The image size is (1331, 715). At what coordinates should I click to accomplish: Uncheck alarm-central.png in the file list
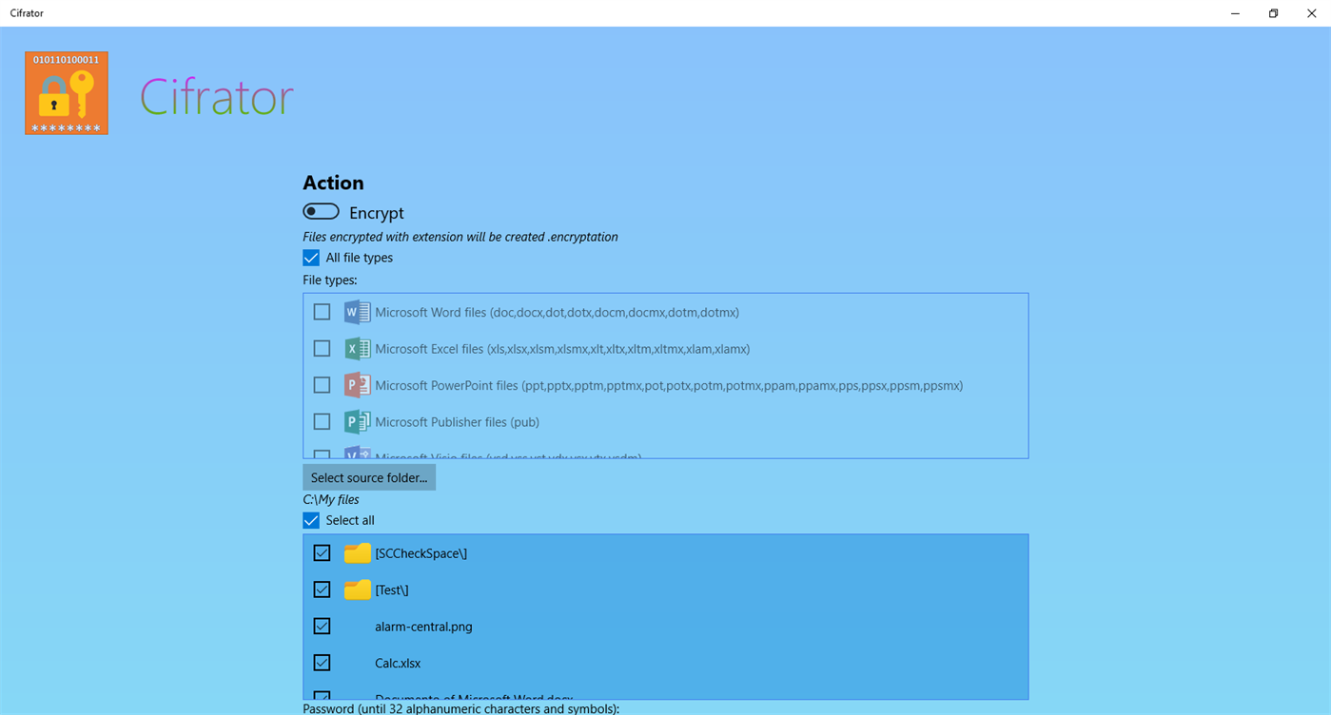322,626
